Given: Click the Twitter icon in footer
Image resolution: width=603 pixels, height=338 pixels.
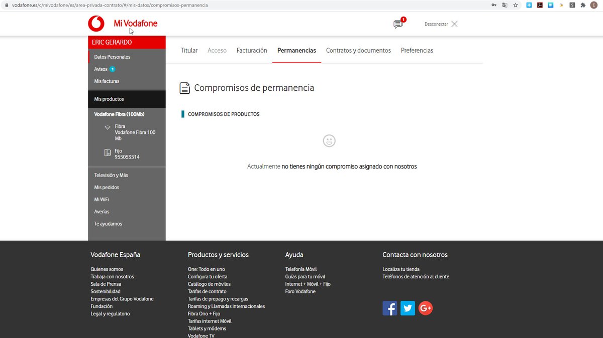Looking at the screenshot, I should (x=408, y=308).
